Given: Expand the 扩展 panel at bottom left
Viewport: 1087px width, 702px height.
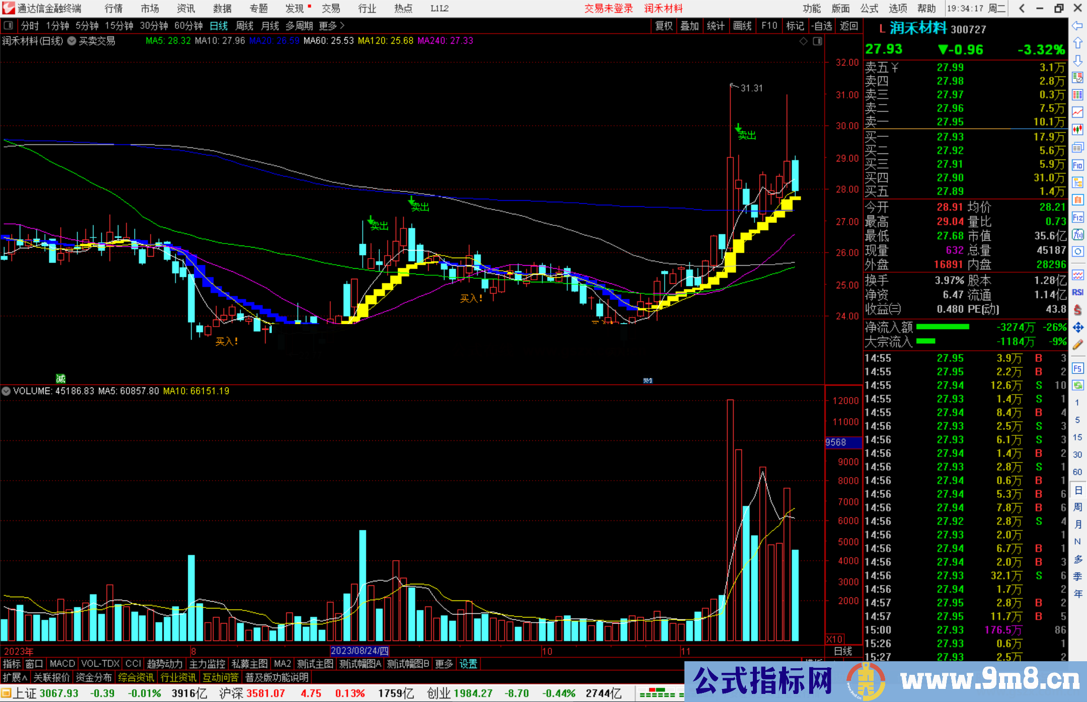Looking at the screenshot, I should [15, 677].
